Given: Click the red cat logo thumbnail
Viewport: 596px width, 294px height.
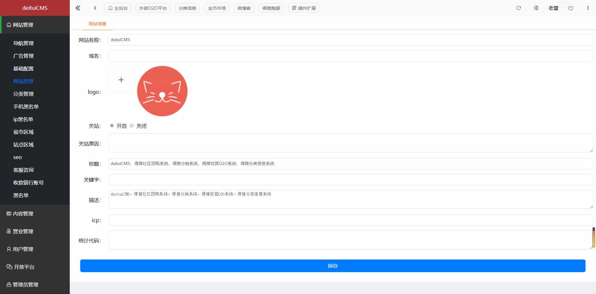Looking at the screenshot, I should click(162, 91).
